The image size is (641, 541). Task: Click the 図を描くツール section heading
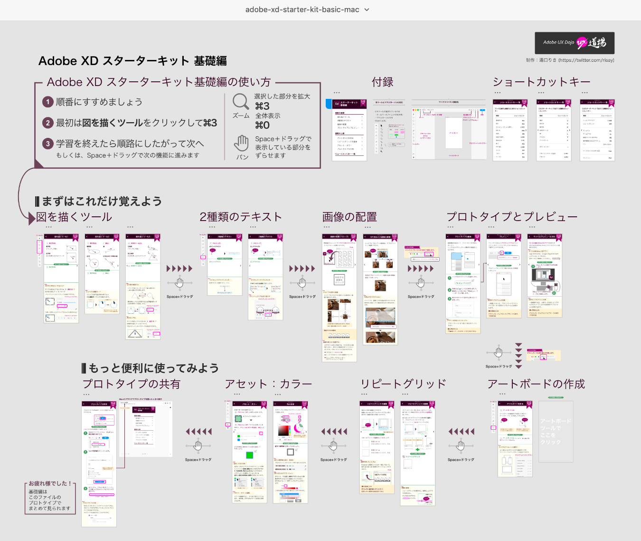tap(74, 217)
